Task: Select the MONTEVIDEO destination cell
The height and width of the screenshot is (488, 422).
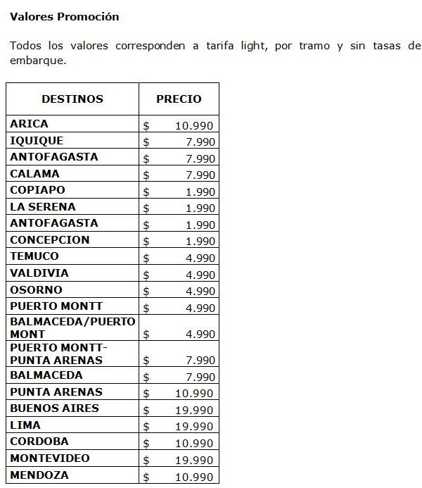Action: point(72,458)
